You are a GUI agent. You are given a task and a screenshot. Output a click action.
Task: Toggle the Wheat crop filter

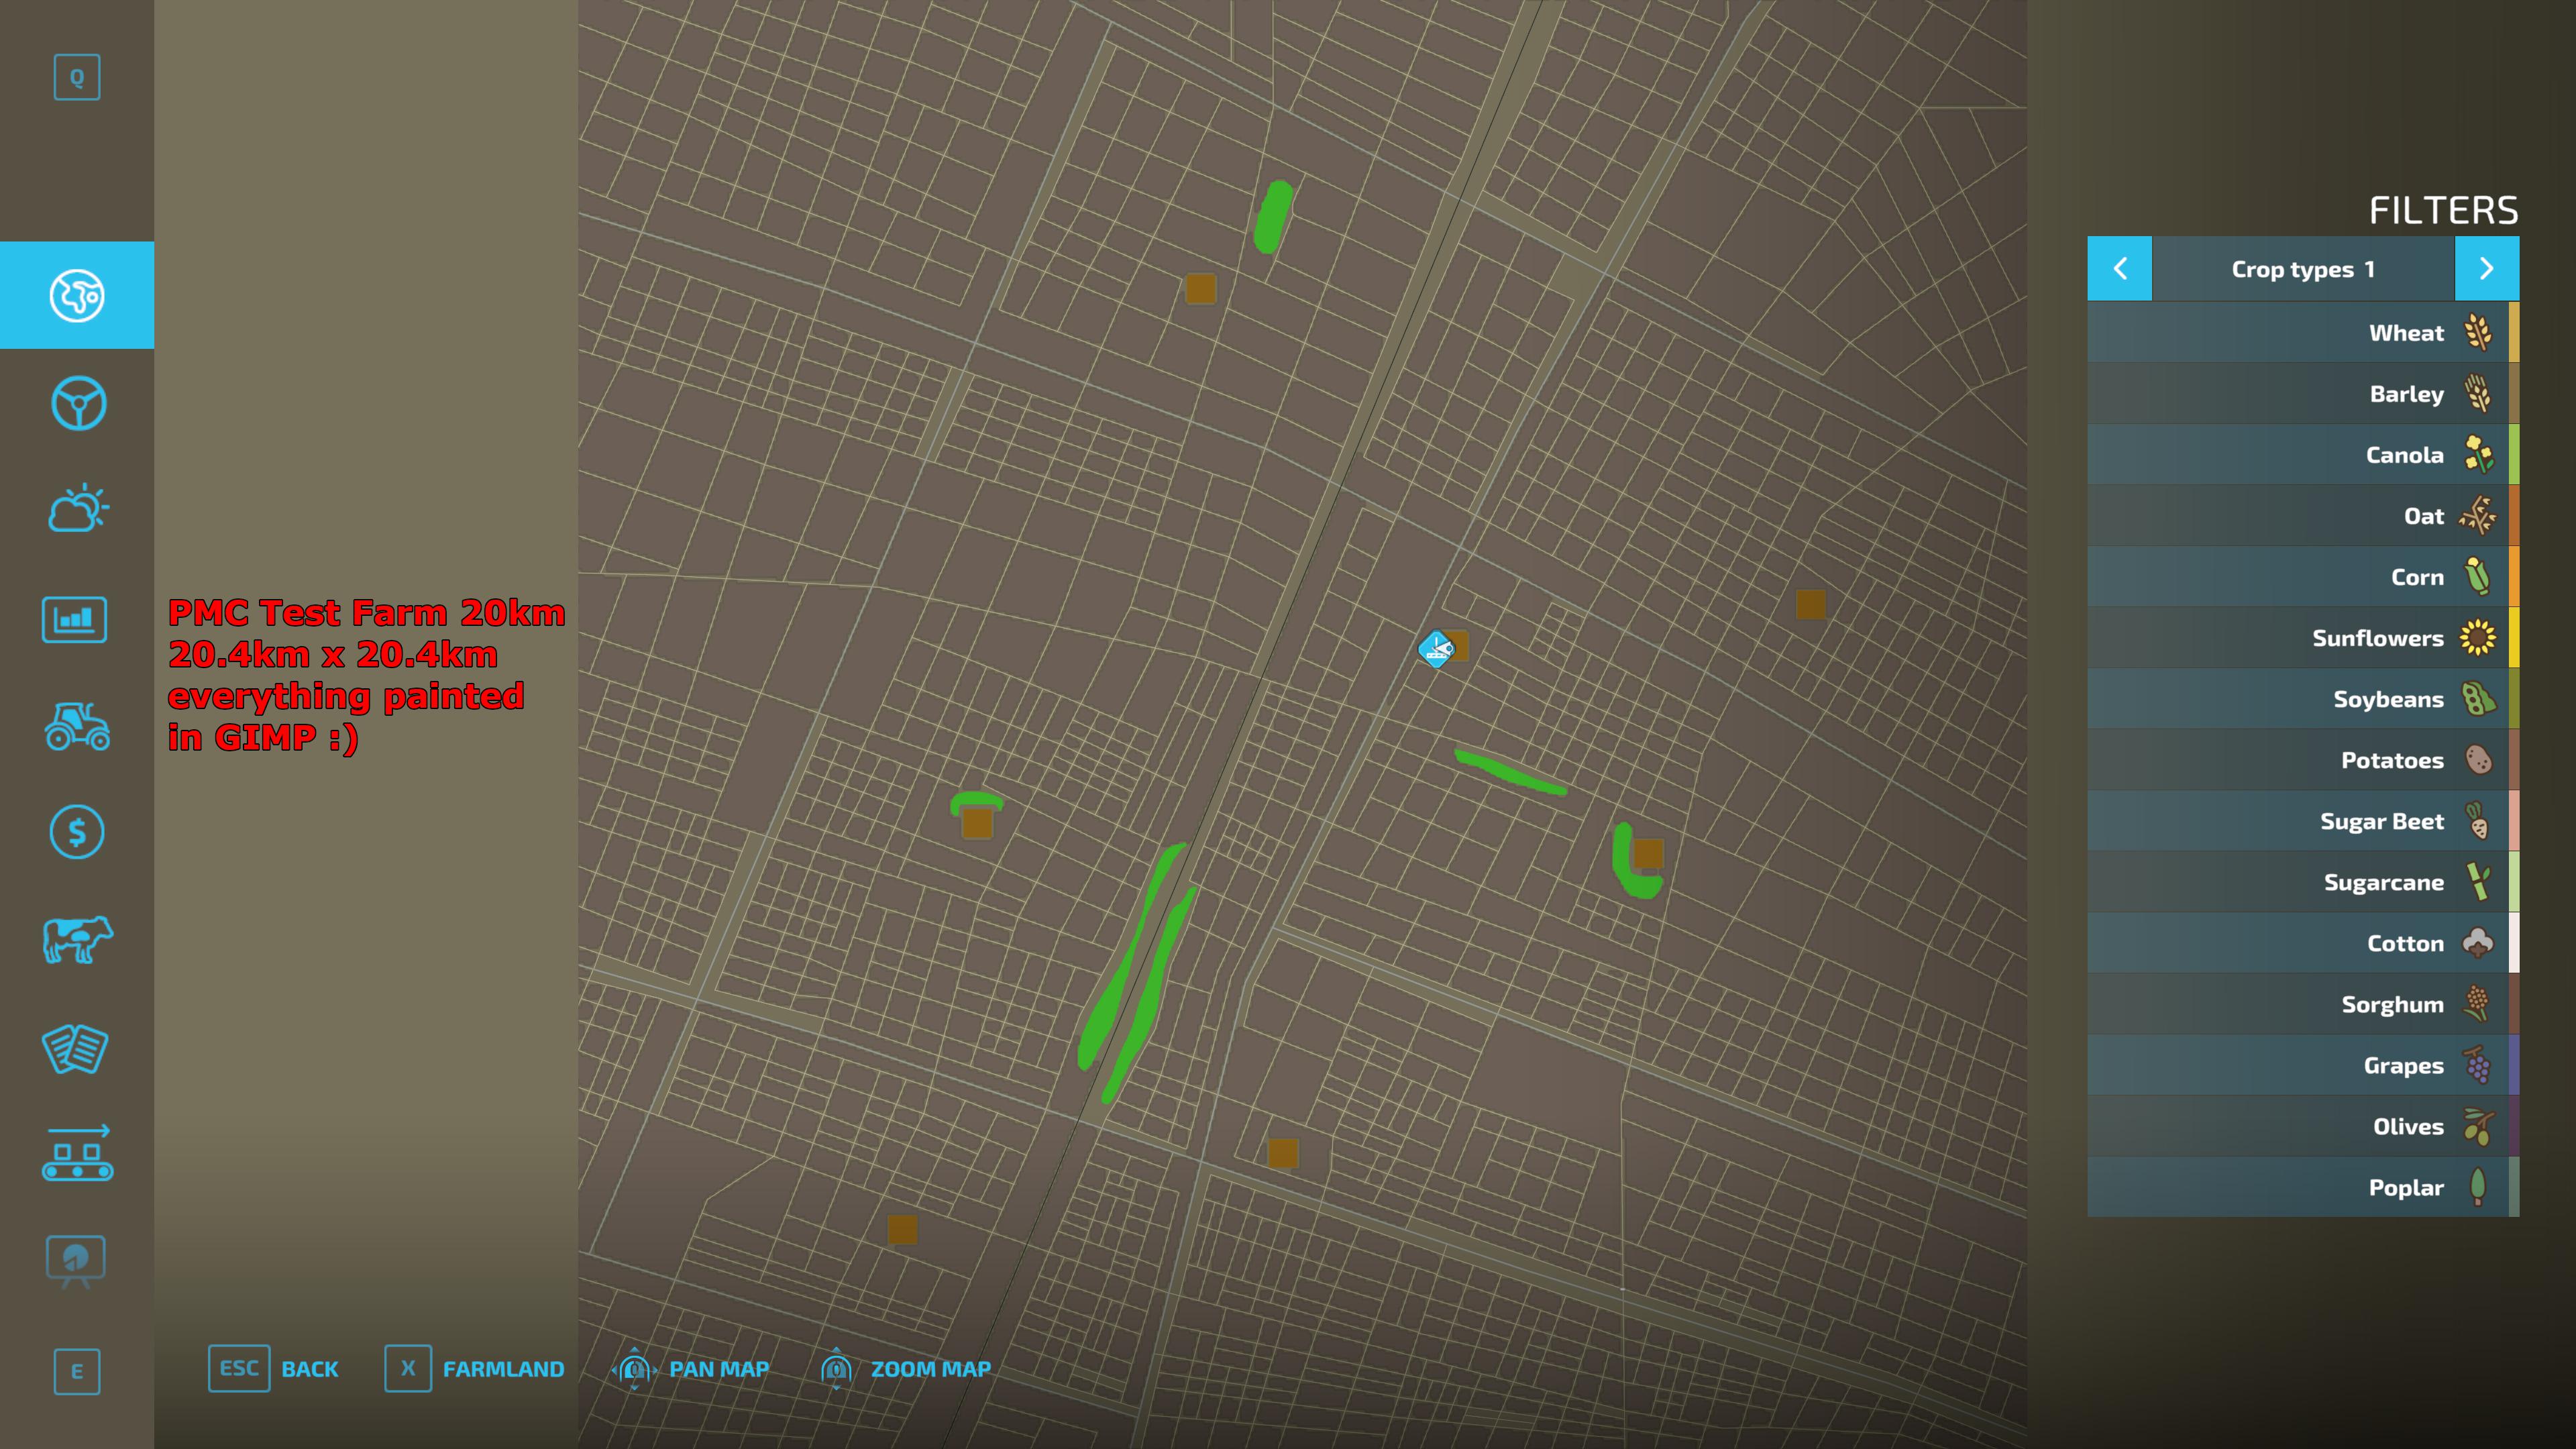[2303, 332]
